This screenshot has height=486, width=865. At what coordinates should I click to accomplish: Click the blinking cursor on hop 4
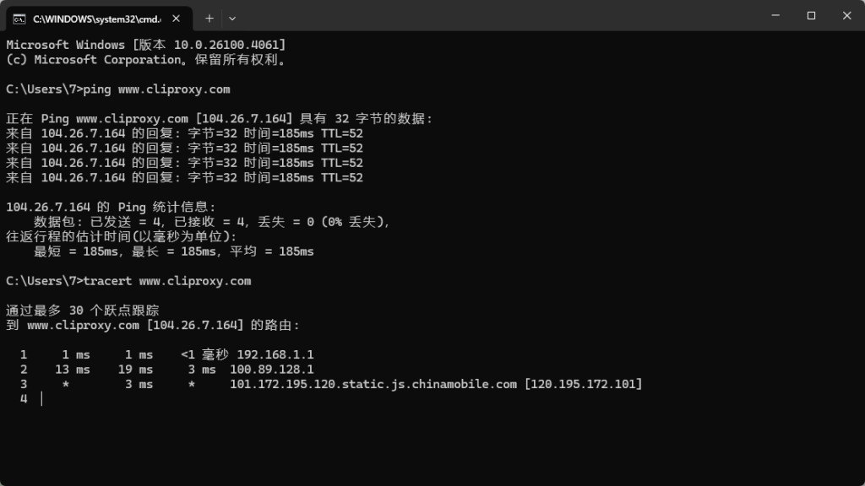pos(41,399)
